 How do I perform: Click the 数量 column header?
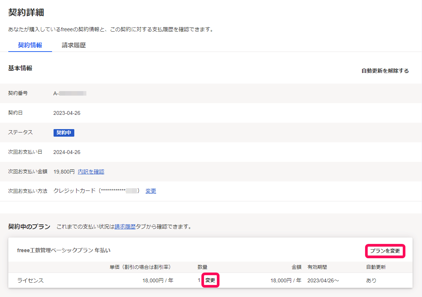coord(203,267)
